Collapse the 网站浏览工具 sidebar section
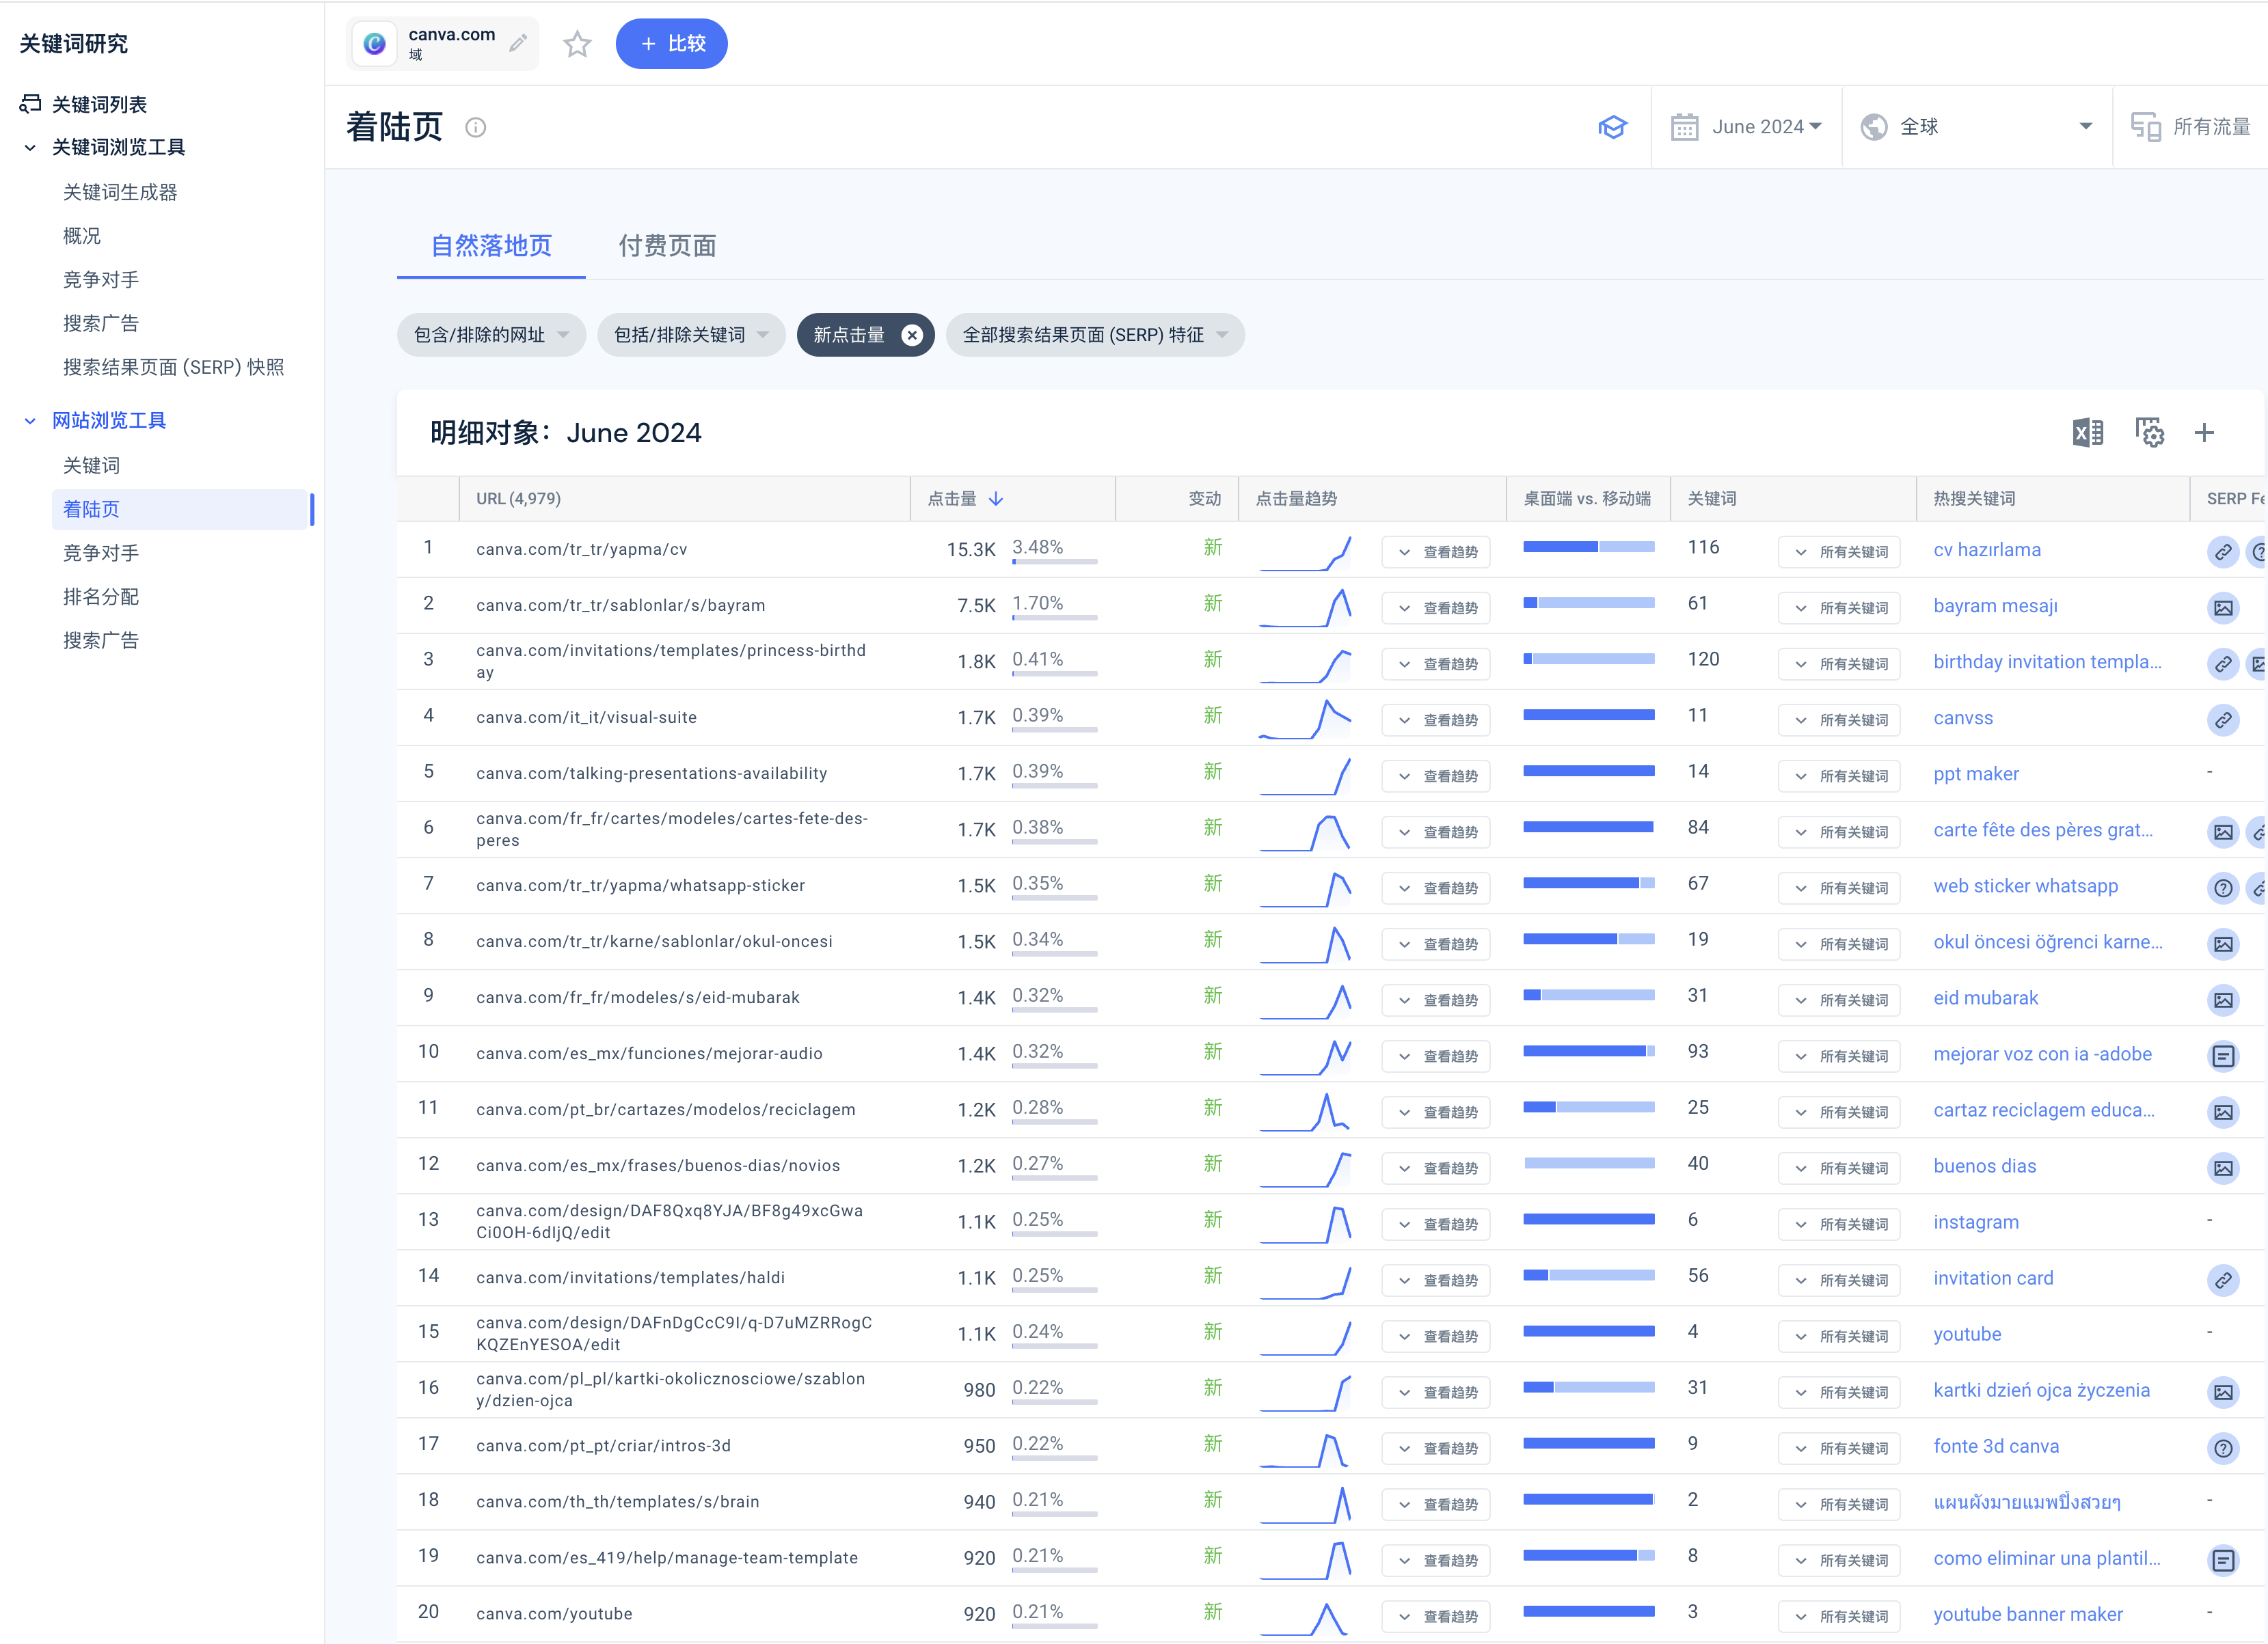 click(x=30, y=421)
